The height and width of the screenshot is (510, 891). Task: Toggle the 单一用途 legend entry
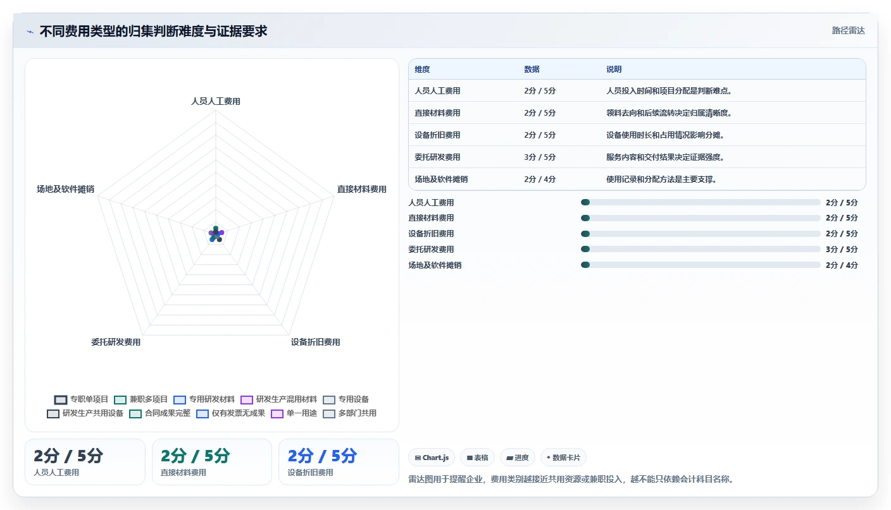point(294,413)
